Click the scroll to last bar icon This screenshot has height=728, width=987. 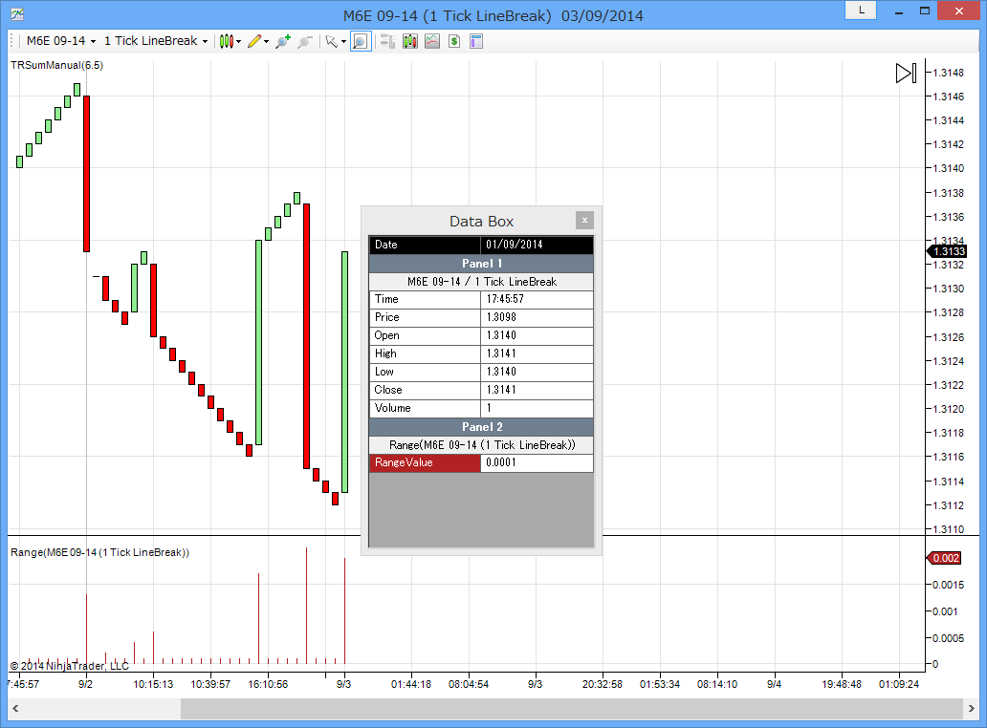(x=907, y=73)
